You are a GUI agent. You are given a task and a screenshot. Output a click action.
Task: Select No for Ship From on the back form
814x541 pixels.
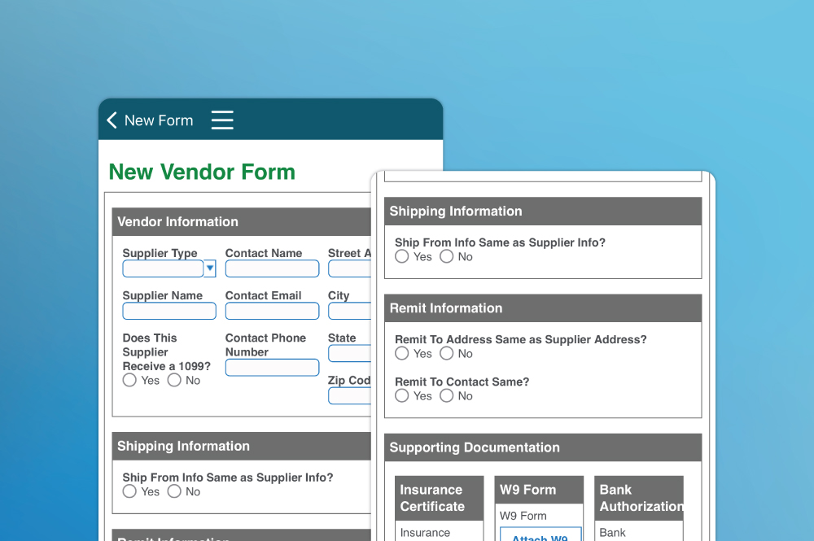(x=446, y=256)
